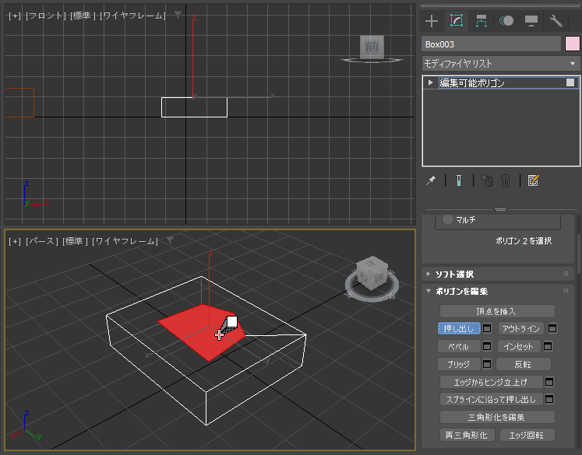The height and width of the screenshot is (455, 582).
Task: Click the Pin Stack icon
Action: coord(431,180)
